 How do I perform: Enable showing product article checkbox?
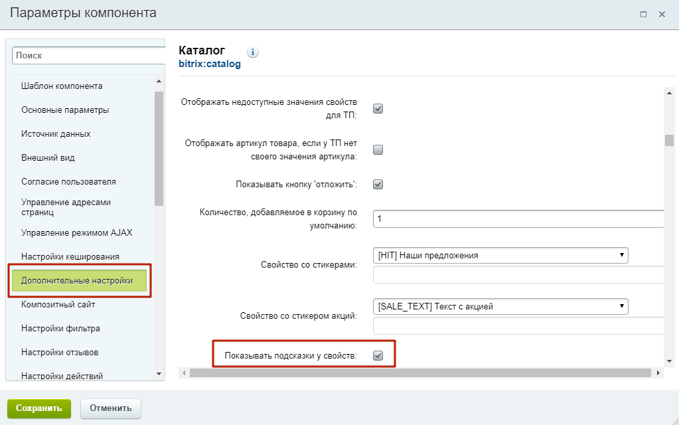378,150
